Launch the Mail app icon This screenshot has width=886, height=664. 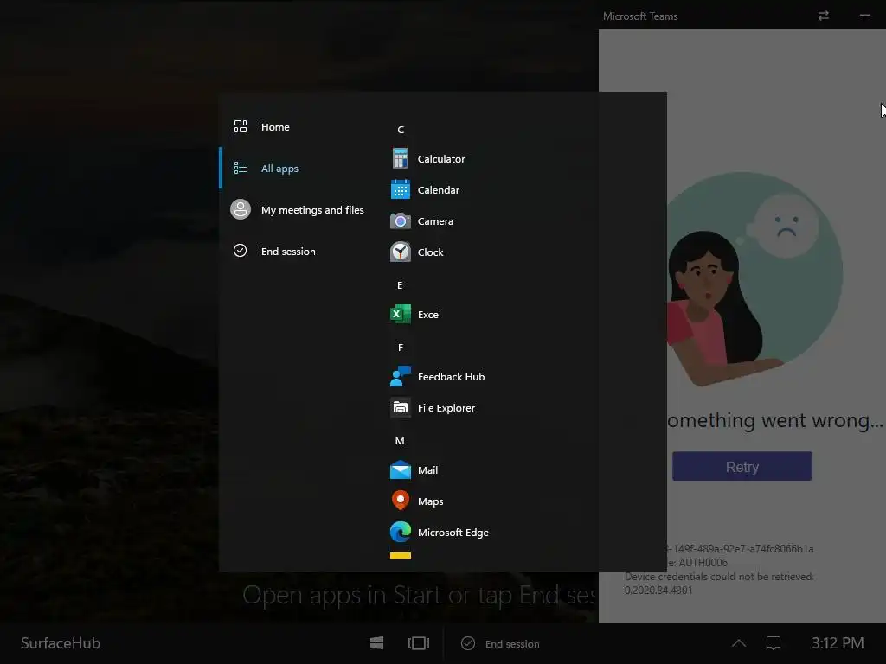(x=400, y=469)
